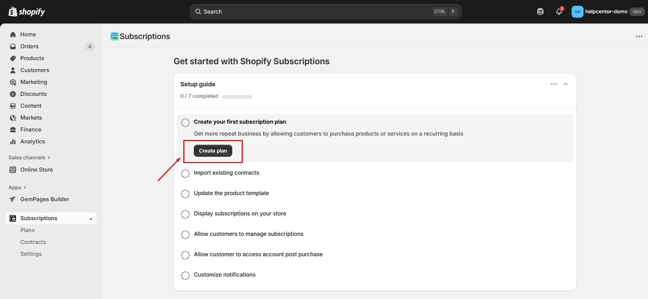Mark 'Customize notifications' as done
The image size is (648, 299).
(x=185, y=275)
